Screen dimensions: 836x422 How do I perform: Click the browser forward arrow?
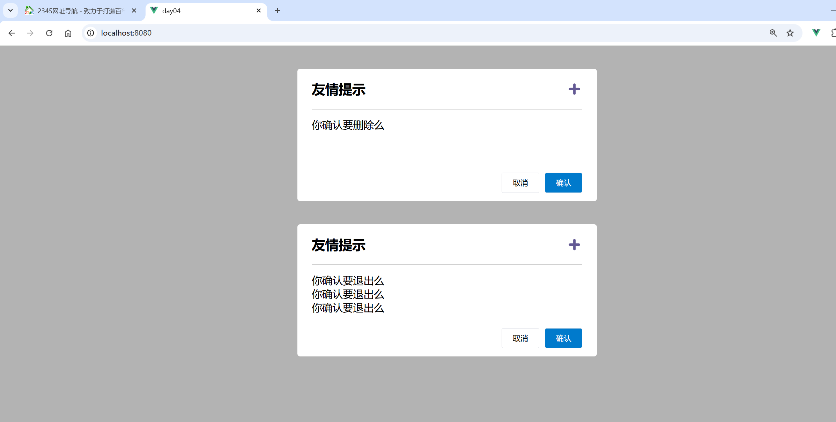pyautogui.click(x=30, y=33)
